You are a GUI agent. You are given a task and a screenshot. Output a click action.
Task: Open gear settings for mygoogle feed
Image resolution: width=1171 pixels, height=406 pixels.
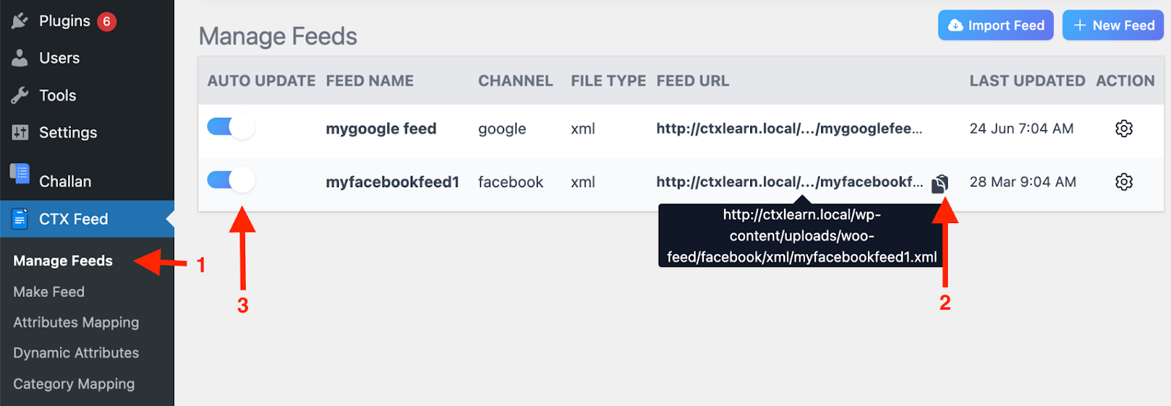tap(1123, 129)
